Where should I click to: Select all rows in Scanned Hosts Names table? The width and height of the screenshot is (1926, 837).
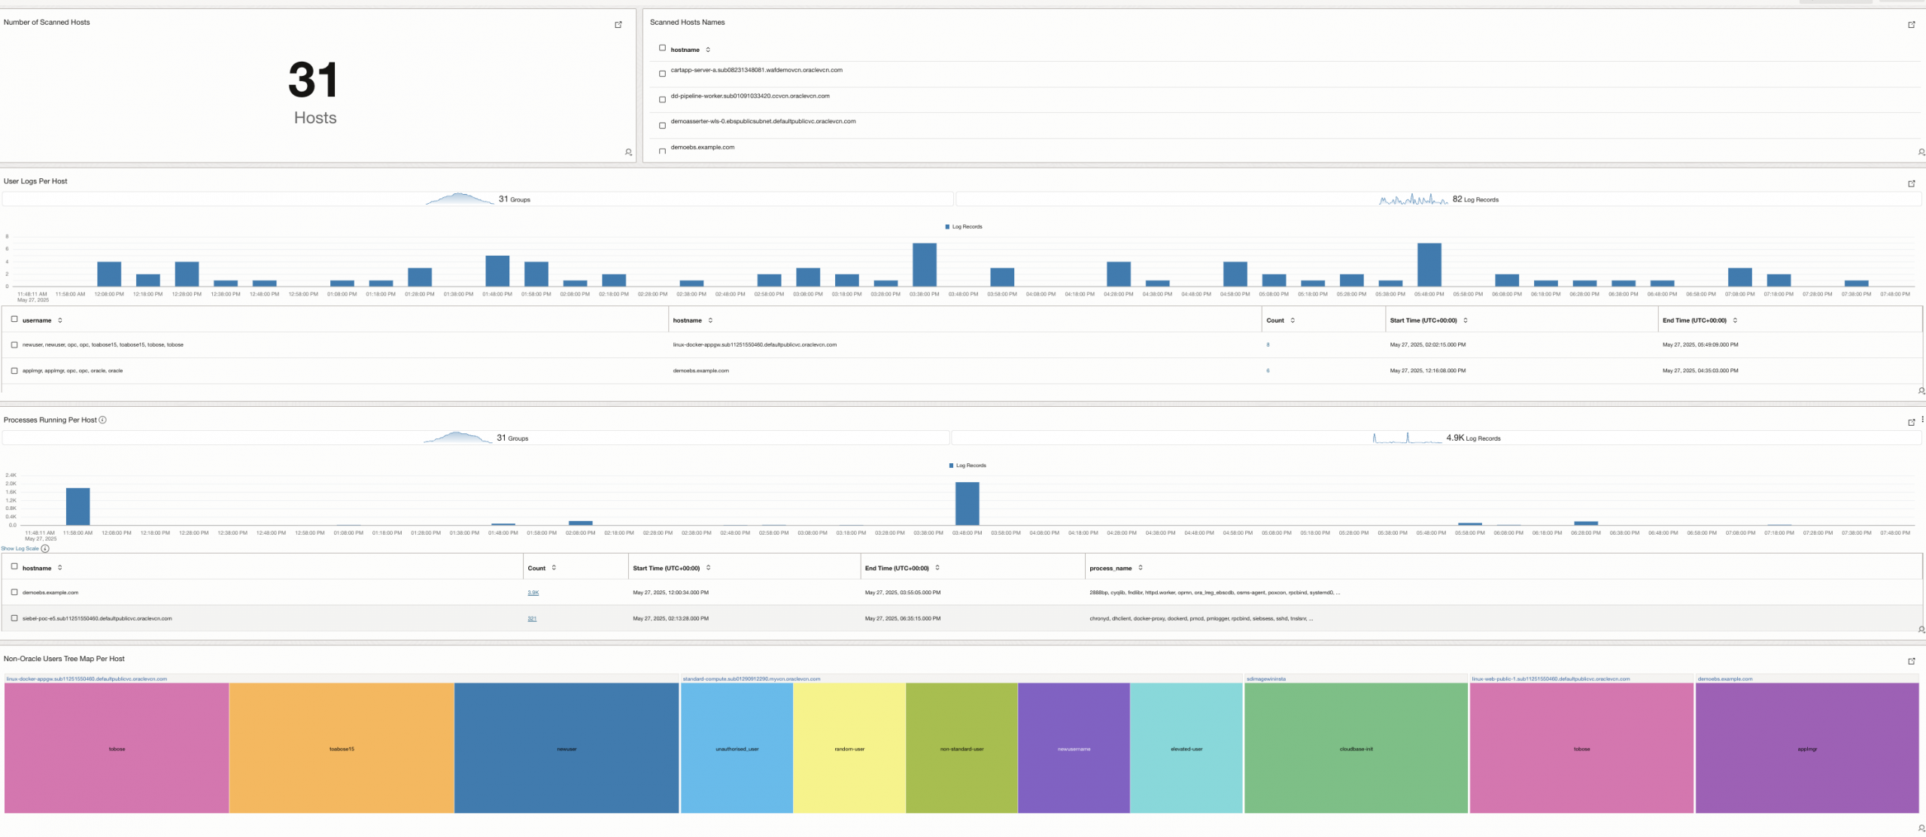tap(662, 48)
